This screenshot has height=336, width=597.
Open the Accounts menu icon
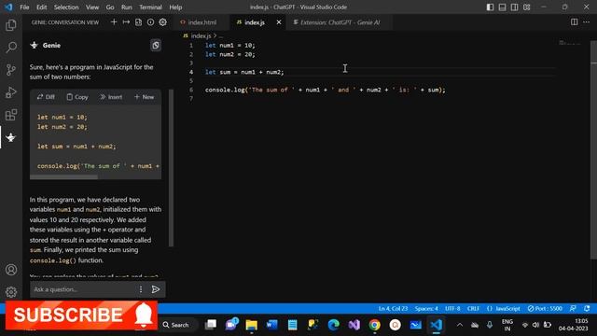point(11,270)
